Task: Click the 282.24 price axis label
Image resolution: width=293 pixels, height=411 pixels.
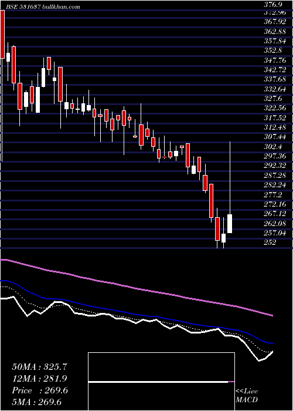Action: click(x=275, y=186)
